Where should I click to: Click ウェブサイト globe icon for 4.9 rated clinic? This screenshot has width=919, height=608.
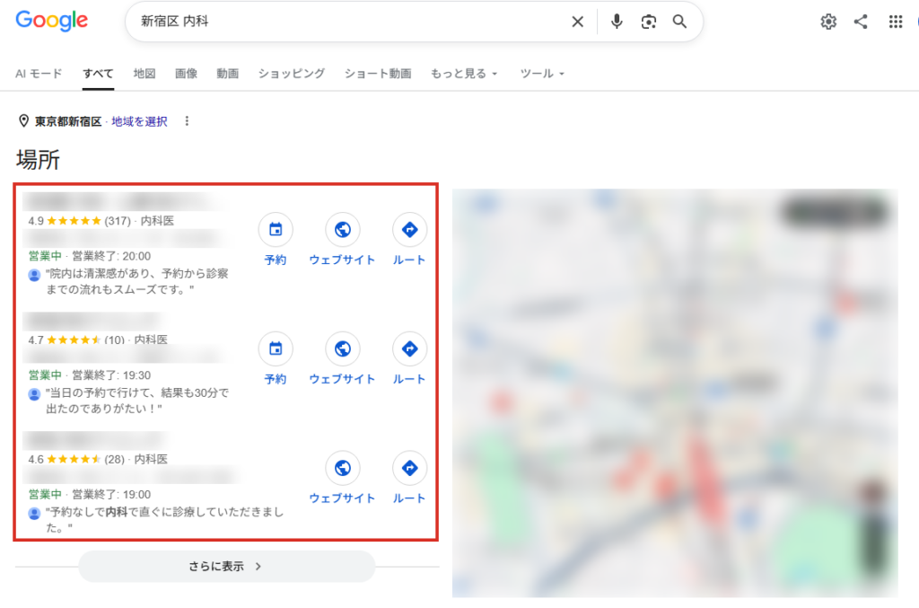(342, 229)
